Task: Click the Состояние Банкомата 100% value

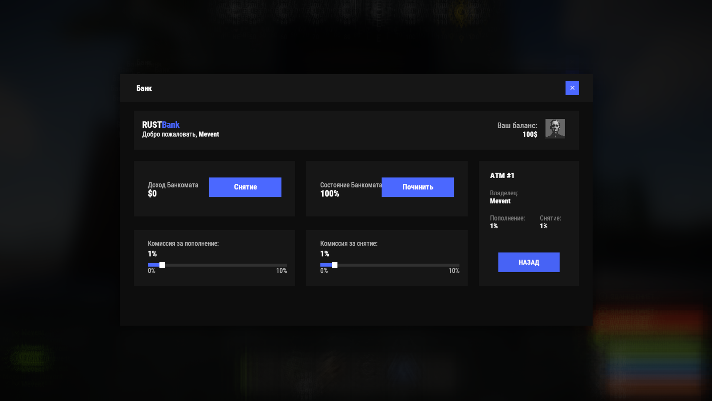Action: point(329,193)
